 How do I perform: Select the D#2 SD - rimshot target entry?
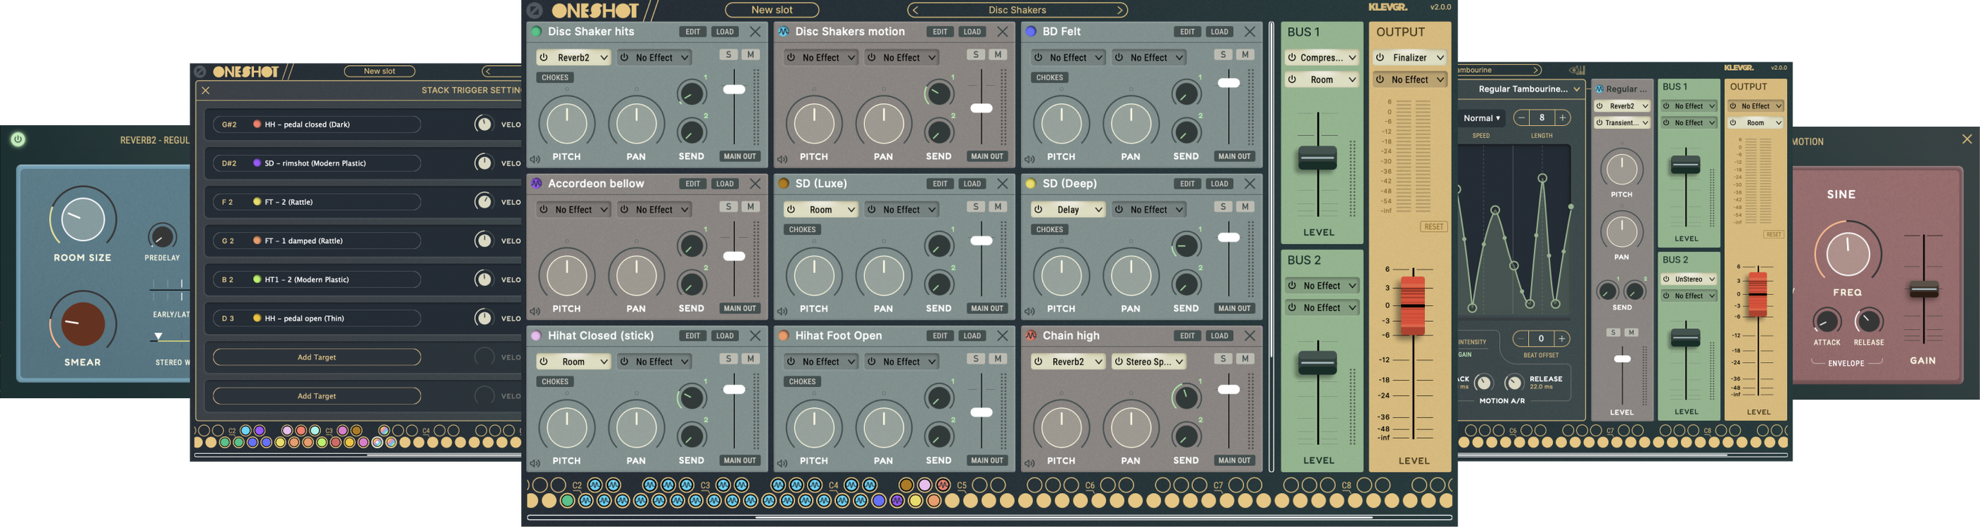317,163
